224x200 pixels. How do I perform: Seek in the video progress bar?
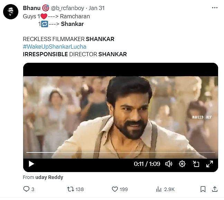coord(120,152)
